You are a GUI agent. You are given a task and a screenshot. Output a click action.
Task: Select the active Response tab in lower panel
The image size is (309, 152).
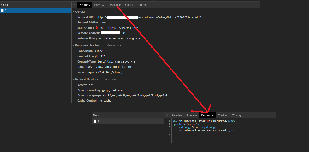(x=207, y=115)
